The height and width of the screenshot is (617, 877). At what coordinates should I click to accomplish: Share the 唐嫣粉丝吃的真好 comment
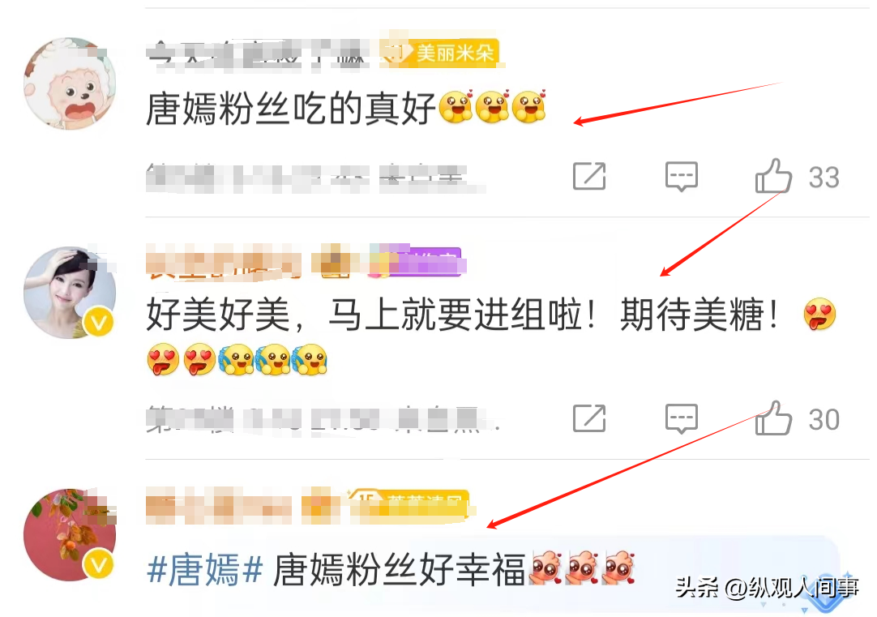pos(589,176)
